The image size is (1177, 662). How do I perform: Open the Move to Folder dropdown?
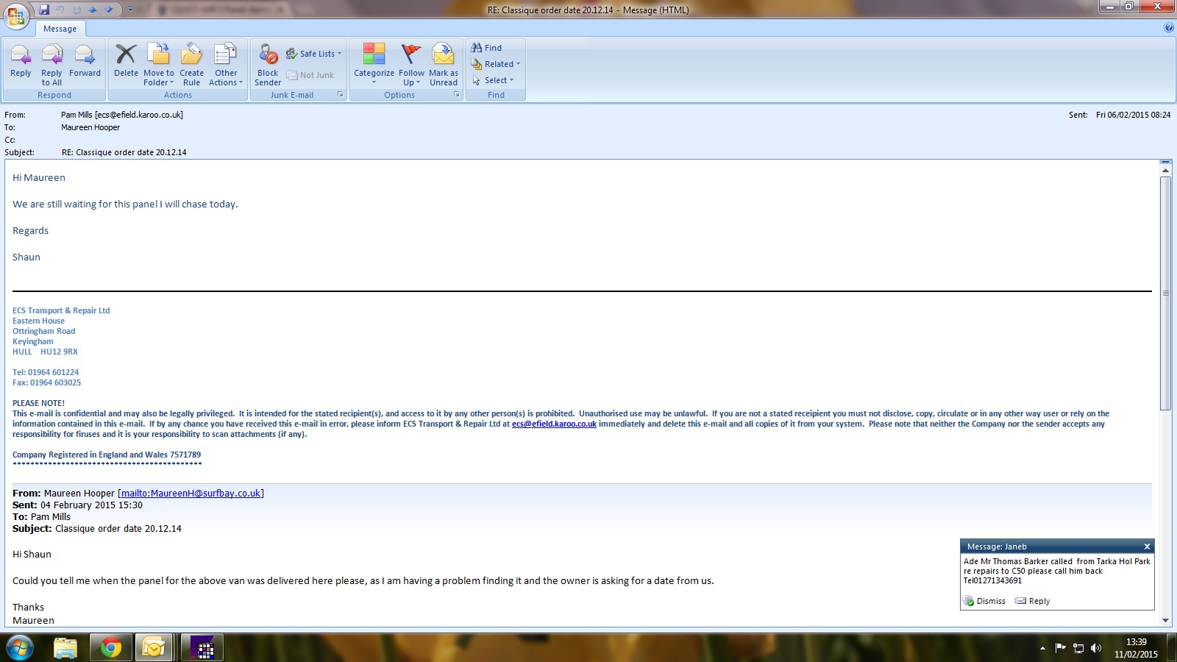(159, 63)
